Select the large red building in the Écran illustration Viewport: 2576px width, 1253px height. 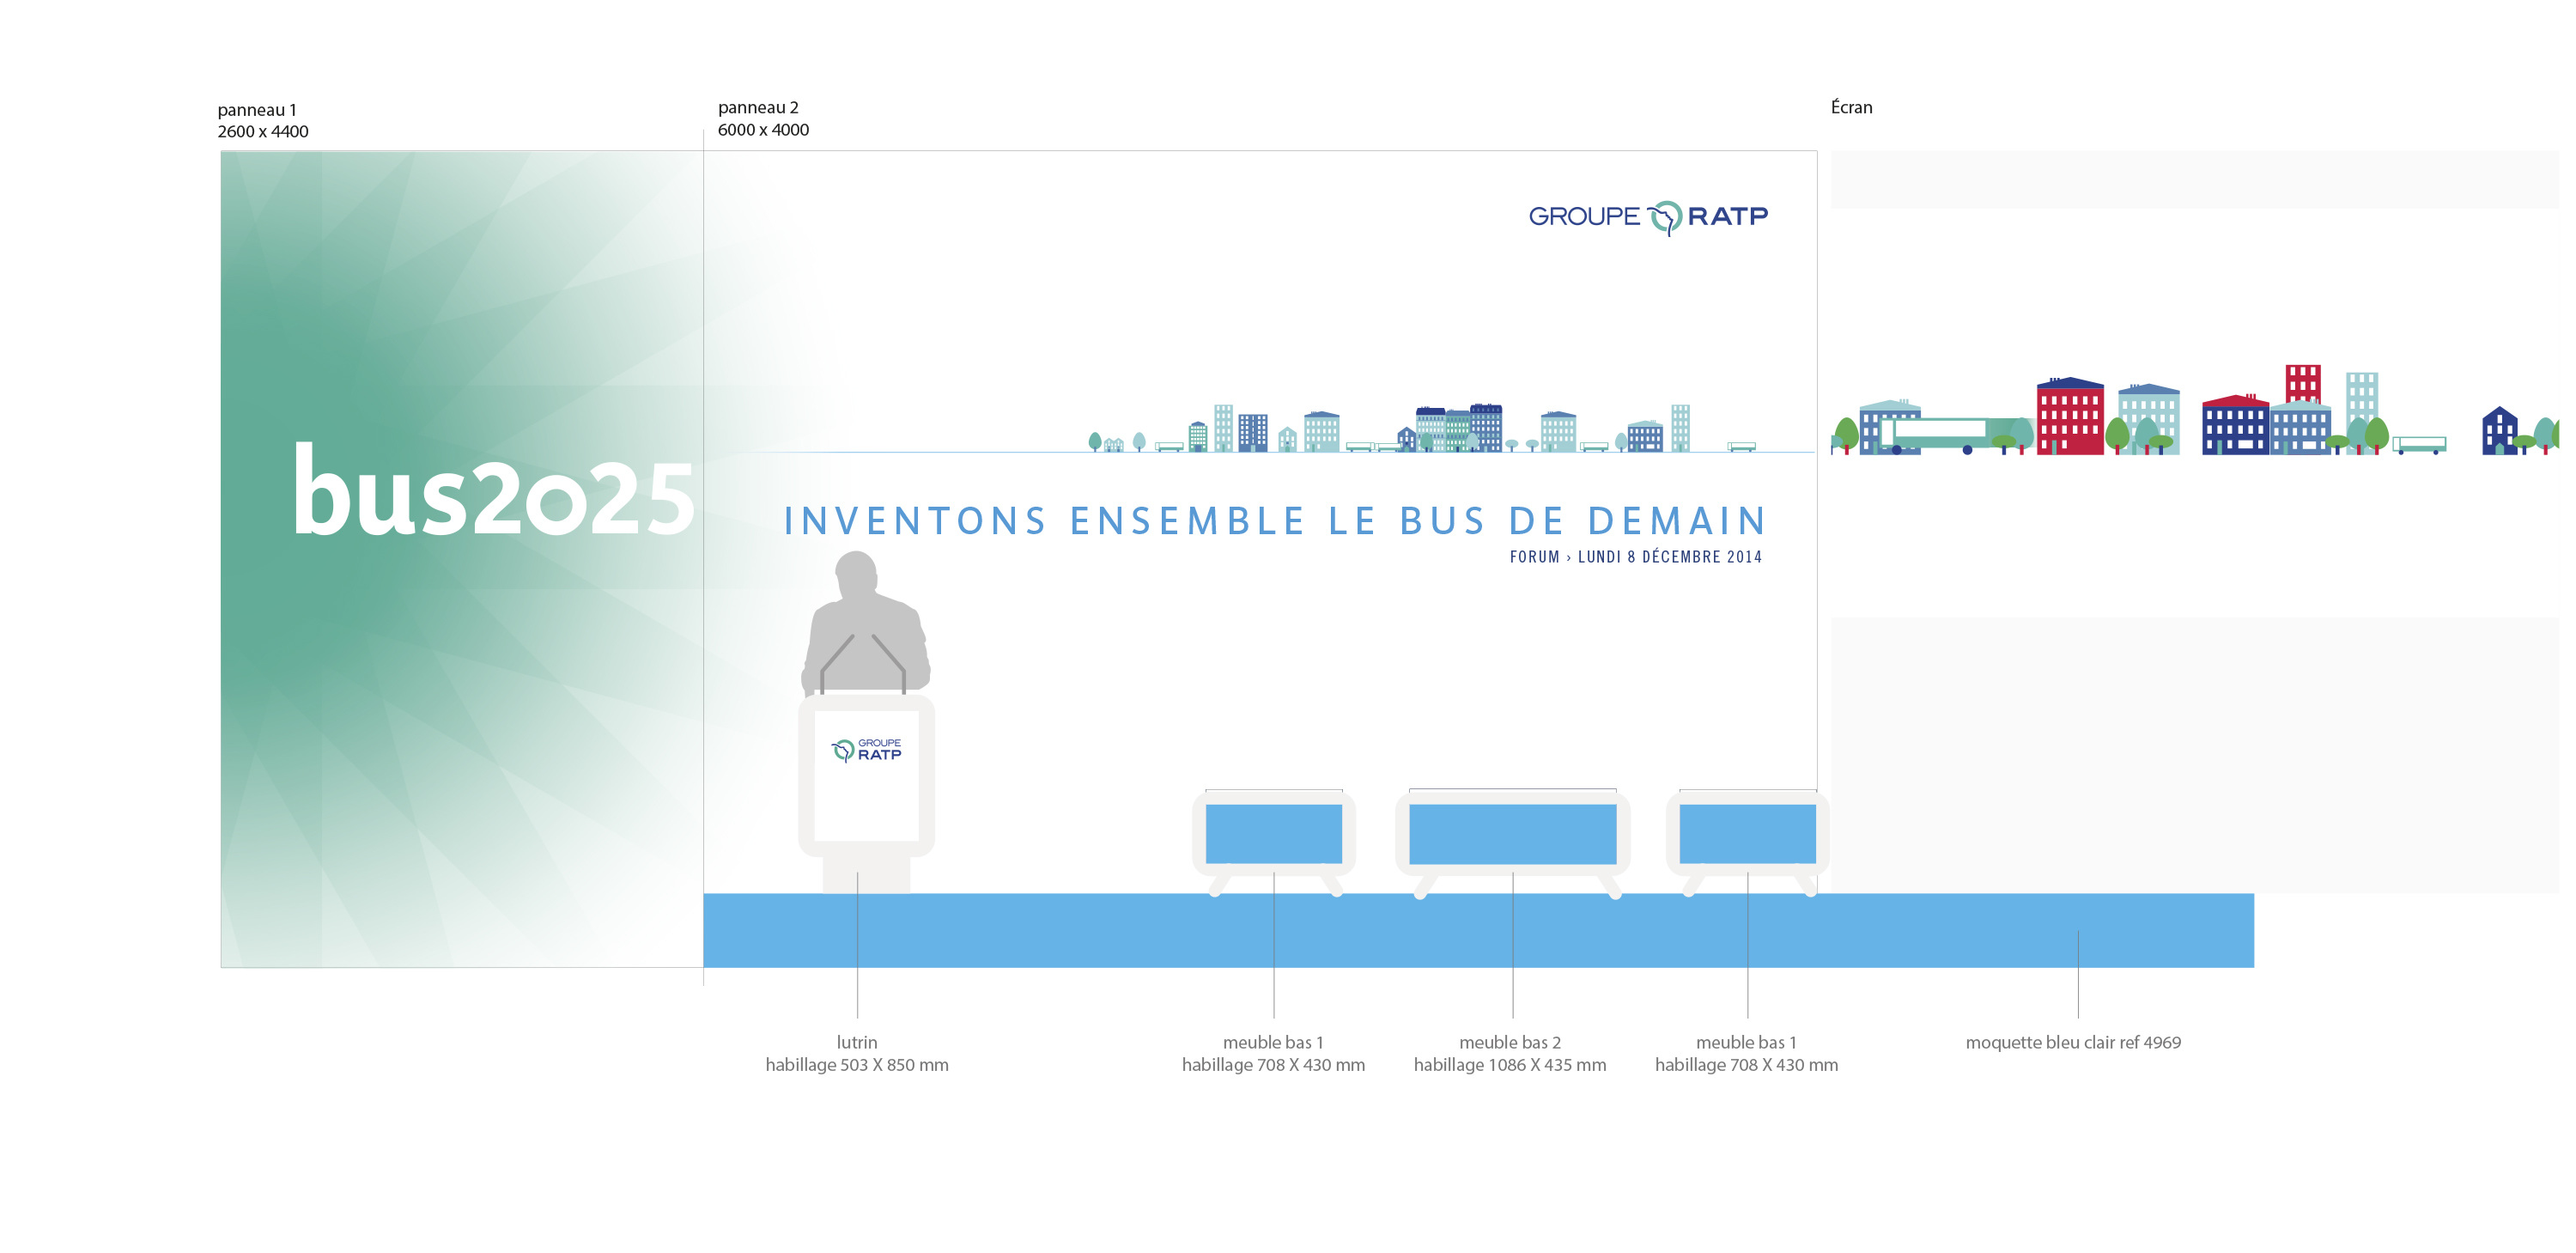pyautogui.click(x=2070, y=416)
